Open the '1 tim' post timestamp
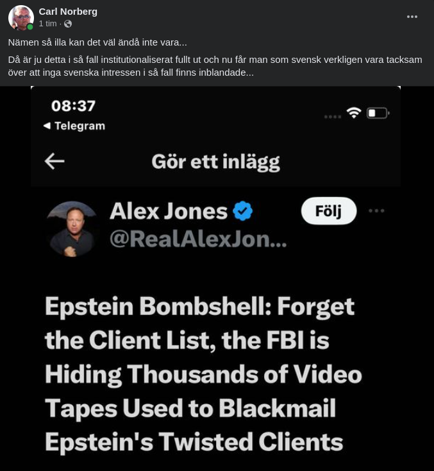This screenshot has width=434, height=471. point(47,24)
